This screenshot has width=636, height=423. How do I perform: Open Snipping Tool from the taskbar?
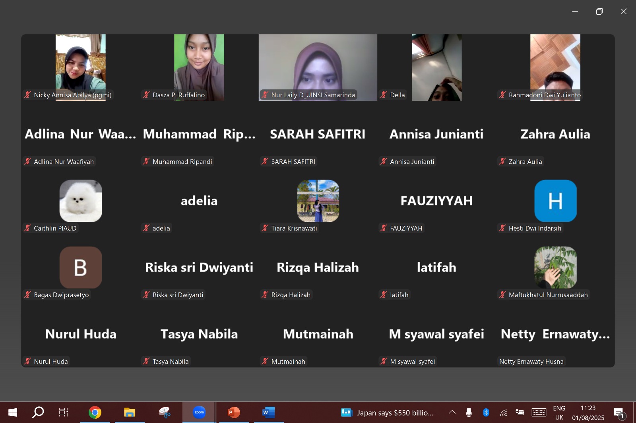[164, 413]
